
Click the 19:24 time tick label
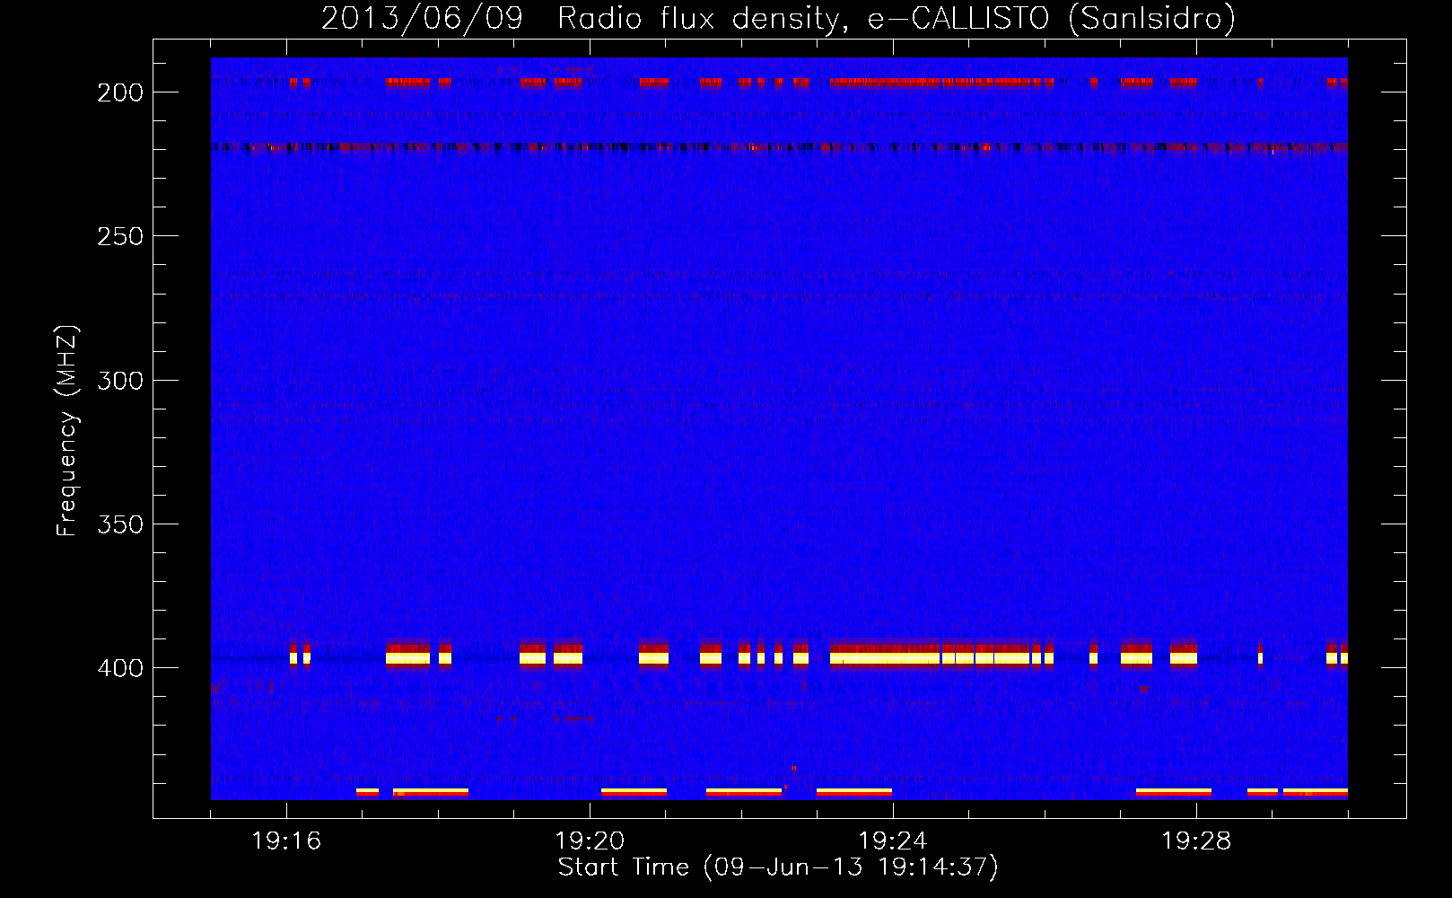tap(893, 841)
